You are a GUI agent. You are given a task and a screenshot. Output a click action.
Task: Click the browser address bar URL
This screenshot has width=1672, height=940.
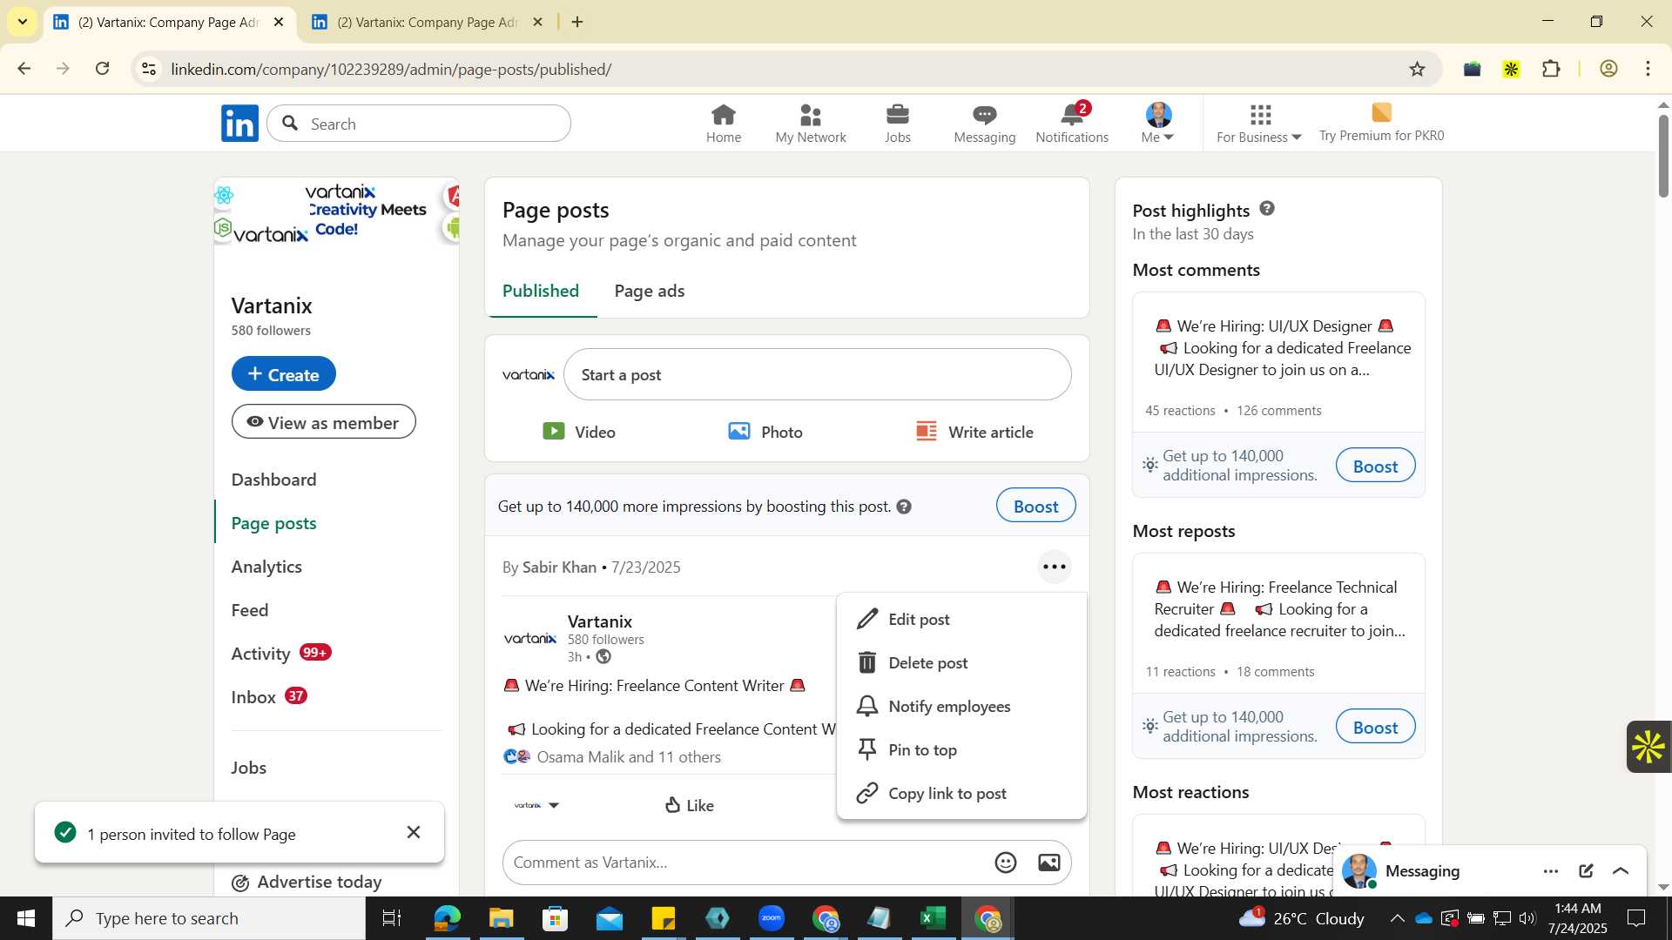[x=391, y=69]
